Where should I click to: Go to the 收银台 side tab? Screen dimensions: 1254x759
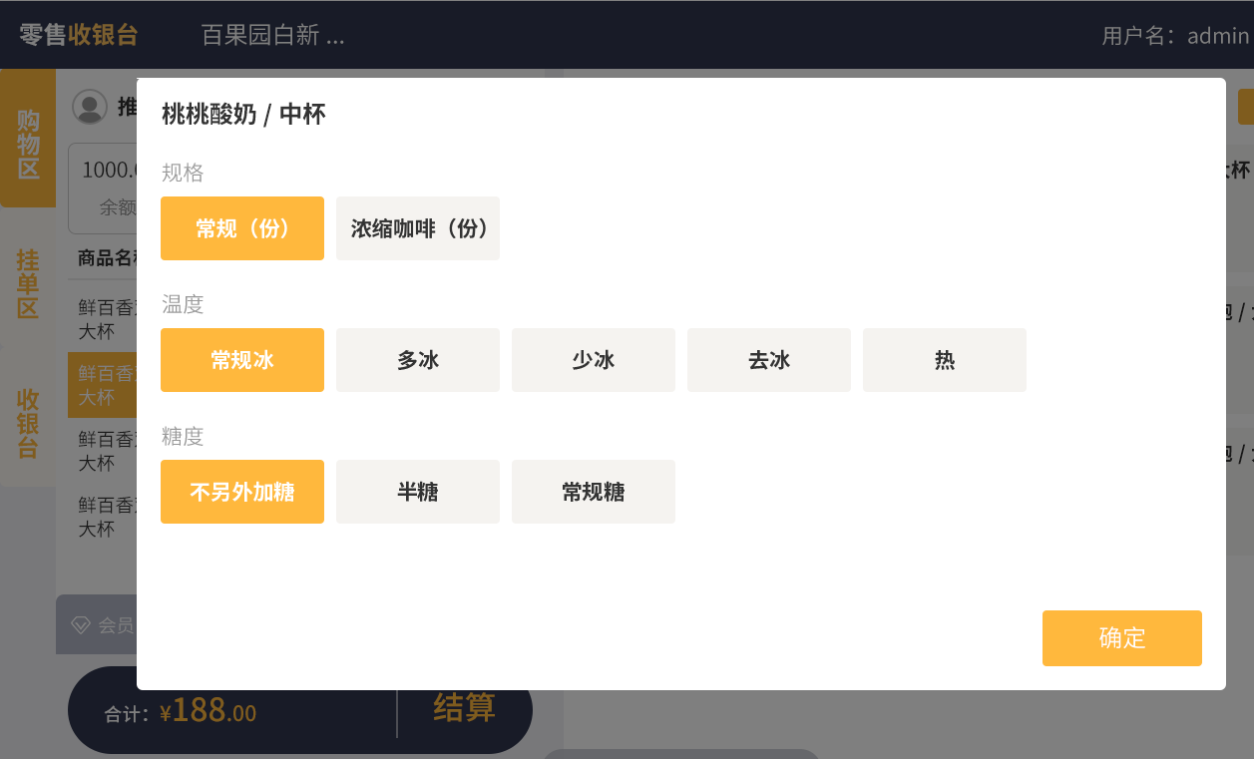28,423
